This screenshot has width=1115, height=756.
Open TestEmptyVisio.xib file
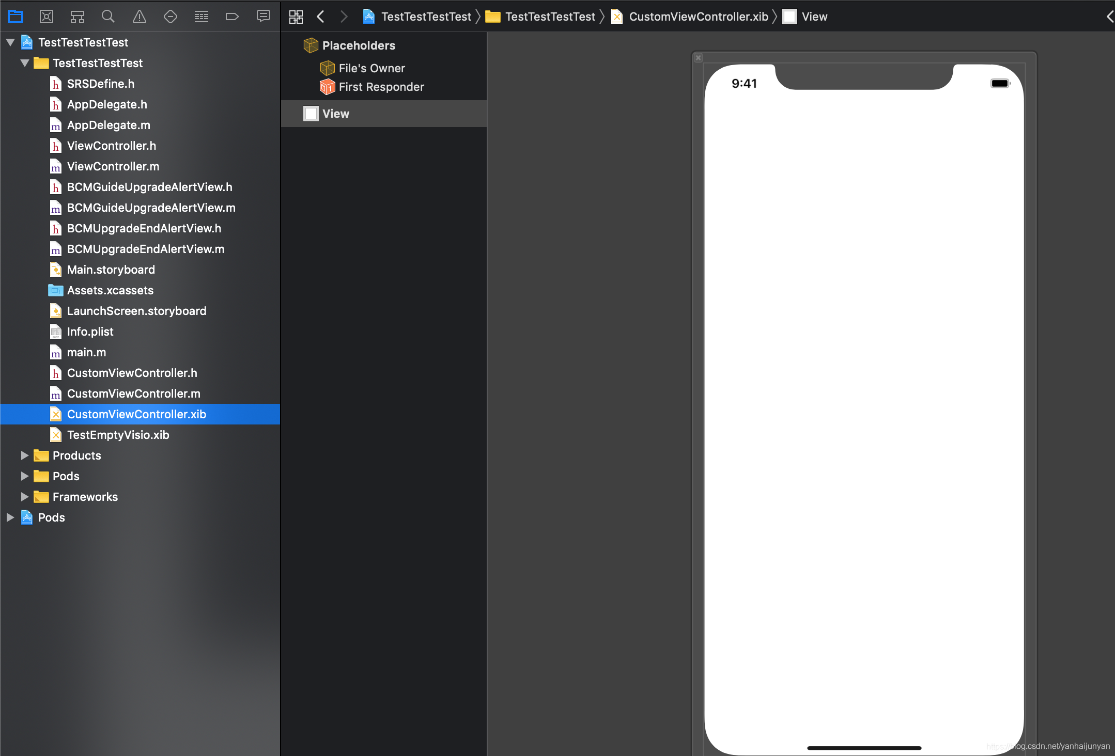pos(117,434)
